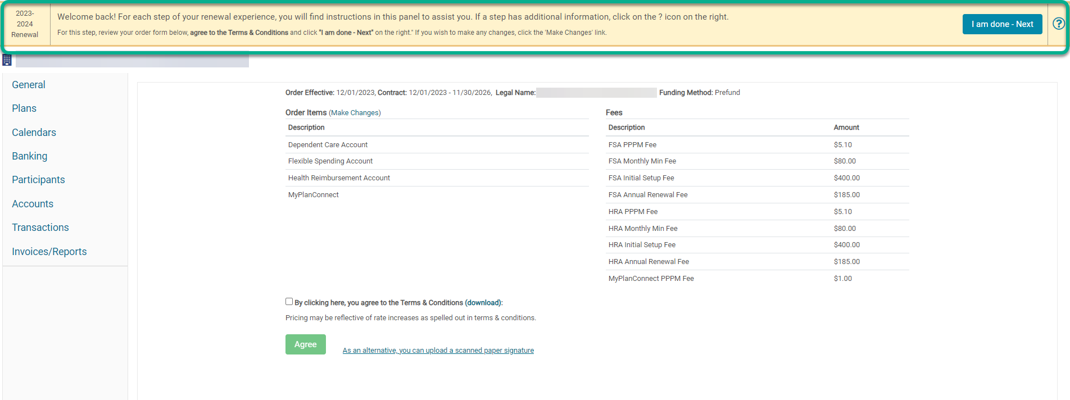Click the $1.00 amount value
This screenshot has width=1070, height=400.
pos(843,279)
